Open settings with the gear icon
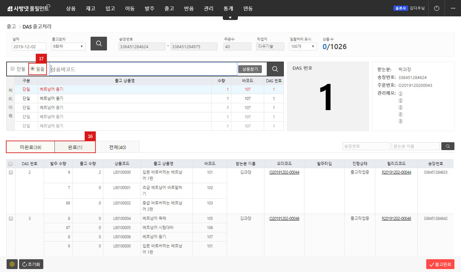The height and width of the screenshot is (272, 461). [x=12, y=264]
